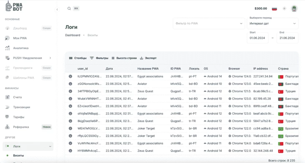Click the Транзакции list icon
Viewport: 305px width, 163px height.
pyautogui.click(x=7, y=107)
